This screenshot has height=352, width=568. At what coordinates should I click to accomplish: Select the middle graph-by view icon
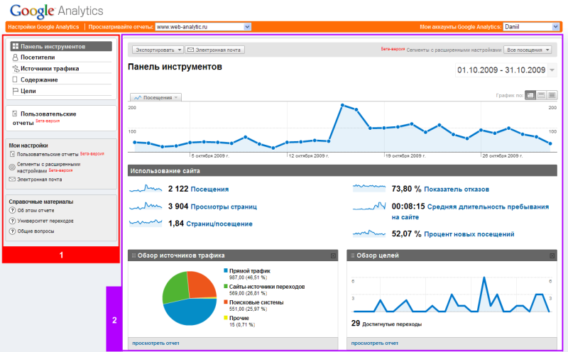click(x=541, y=95)
